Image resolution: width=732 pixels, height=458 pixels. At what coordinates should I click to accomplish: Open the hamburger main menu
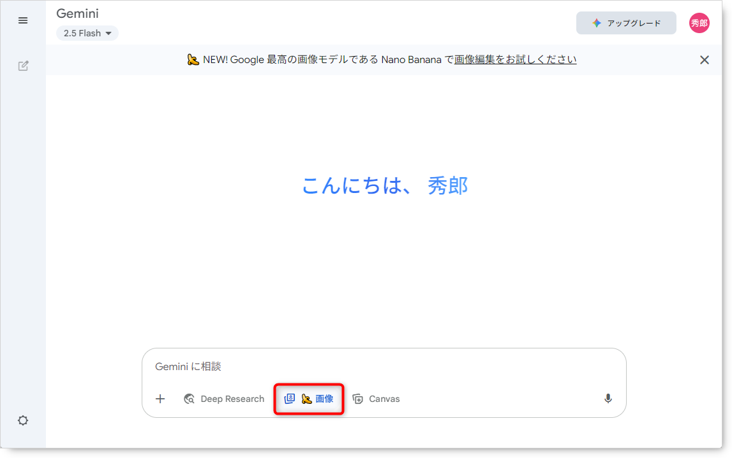pyautogui.click(x=23, y=20)
